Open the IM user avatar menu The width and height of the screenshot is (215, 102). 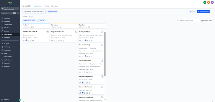pos(212,2)
